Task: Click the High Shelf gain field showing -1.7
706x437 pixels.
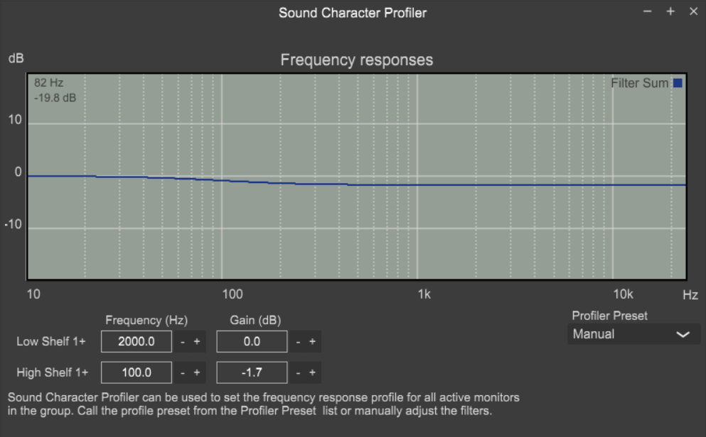Action: 252,372
